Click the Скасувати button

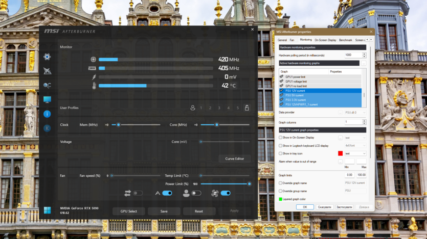(325, 207)
